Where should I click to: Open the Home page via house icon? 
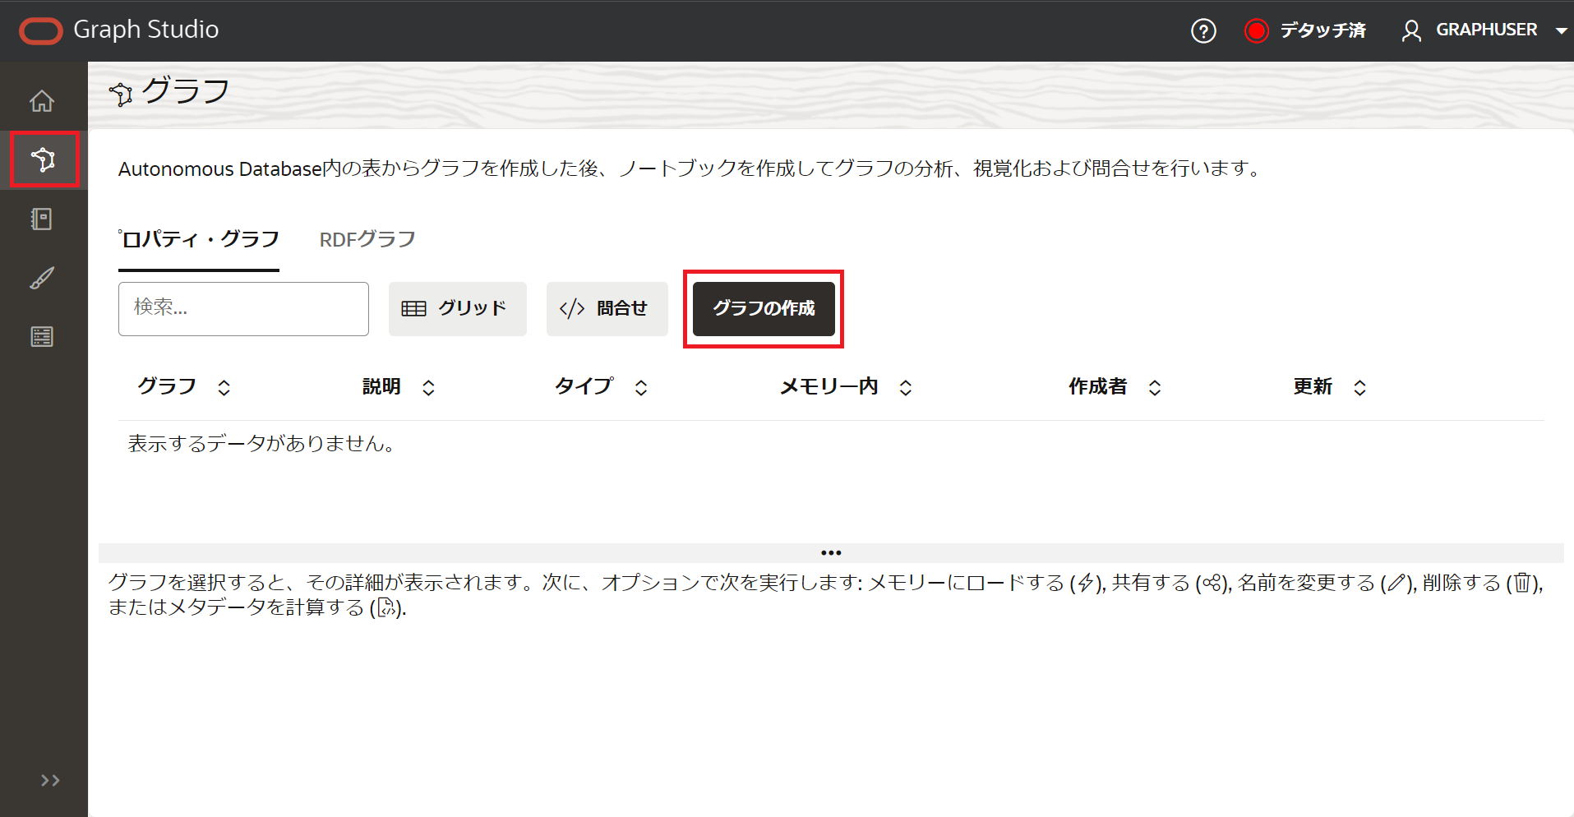click(41, 100)
